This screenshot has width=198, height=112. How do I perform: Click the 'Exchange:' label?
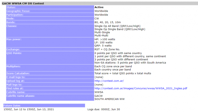point(13,49)
